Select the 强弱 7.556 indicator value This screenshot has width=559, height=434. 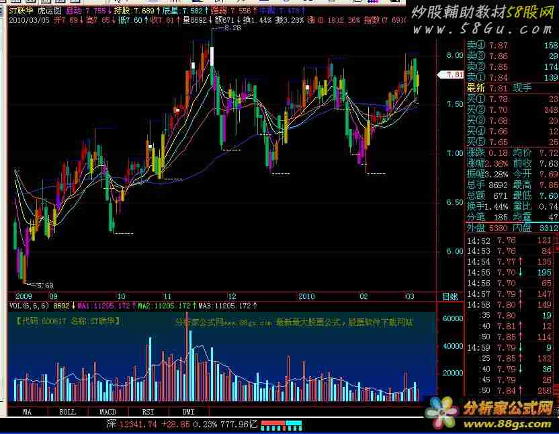point(233,11)
